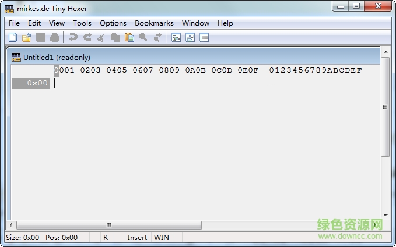Click the WIN charset status field
The height and width of the screenshot is (247, 396).
point(162,238)
